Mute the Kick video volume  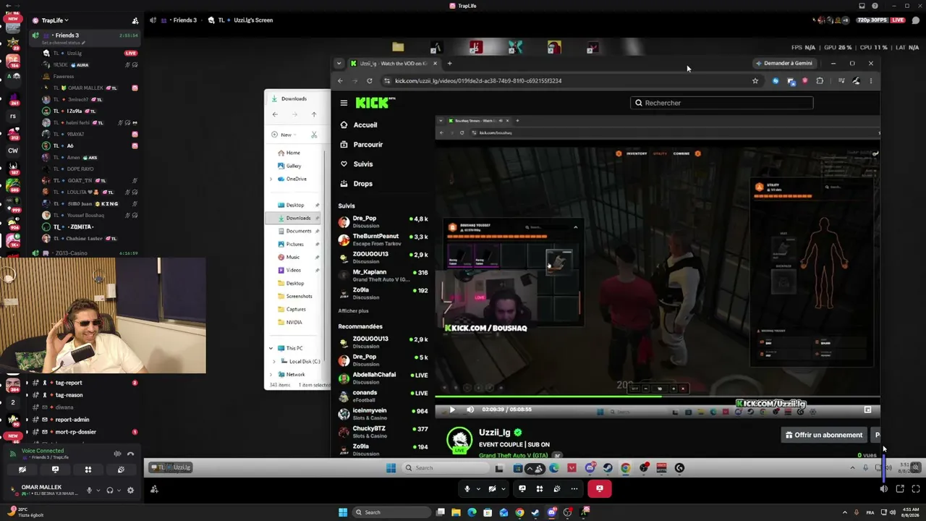(470, 410)
